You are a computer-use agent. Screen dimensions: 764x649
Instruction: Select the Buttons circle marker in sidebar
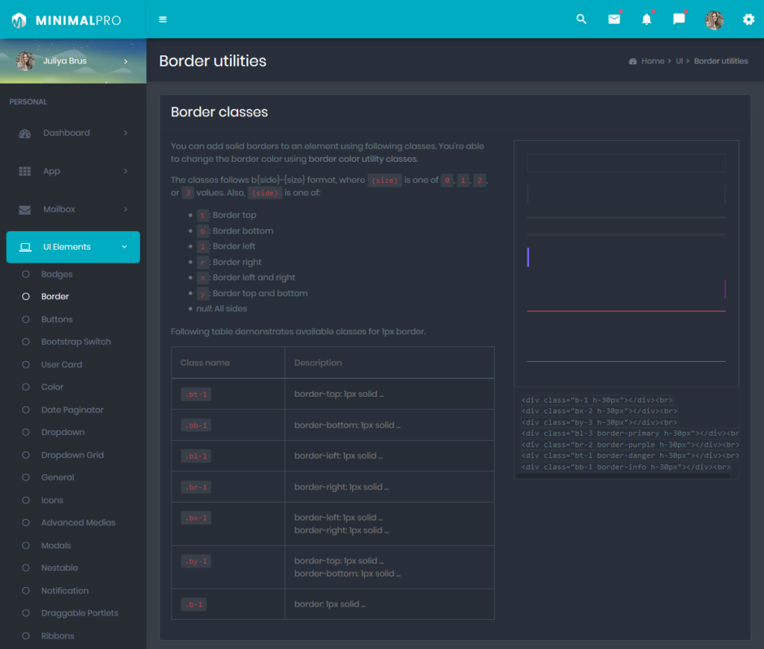click(x=26, y=319)
